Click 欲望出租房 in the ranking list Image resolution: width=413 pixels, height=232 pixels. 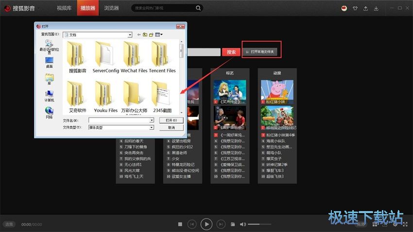point(181,141)
